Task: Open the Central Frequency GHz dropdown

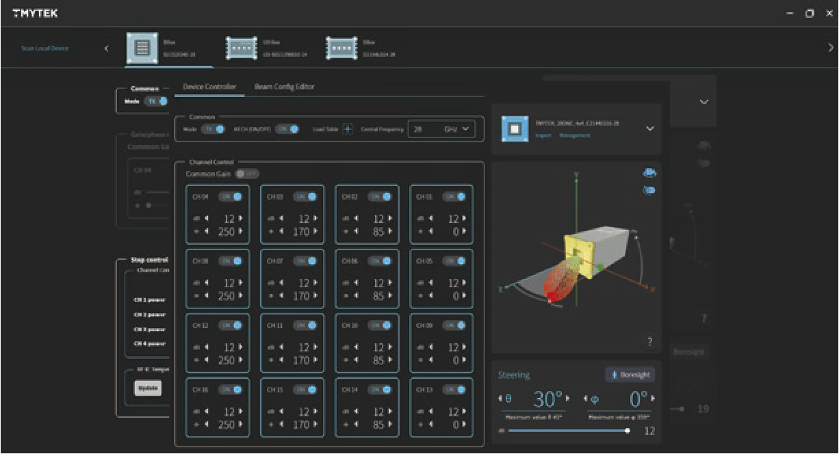Action: (x=464, y=129)
